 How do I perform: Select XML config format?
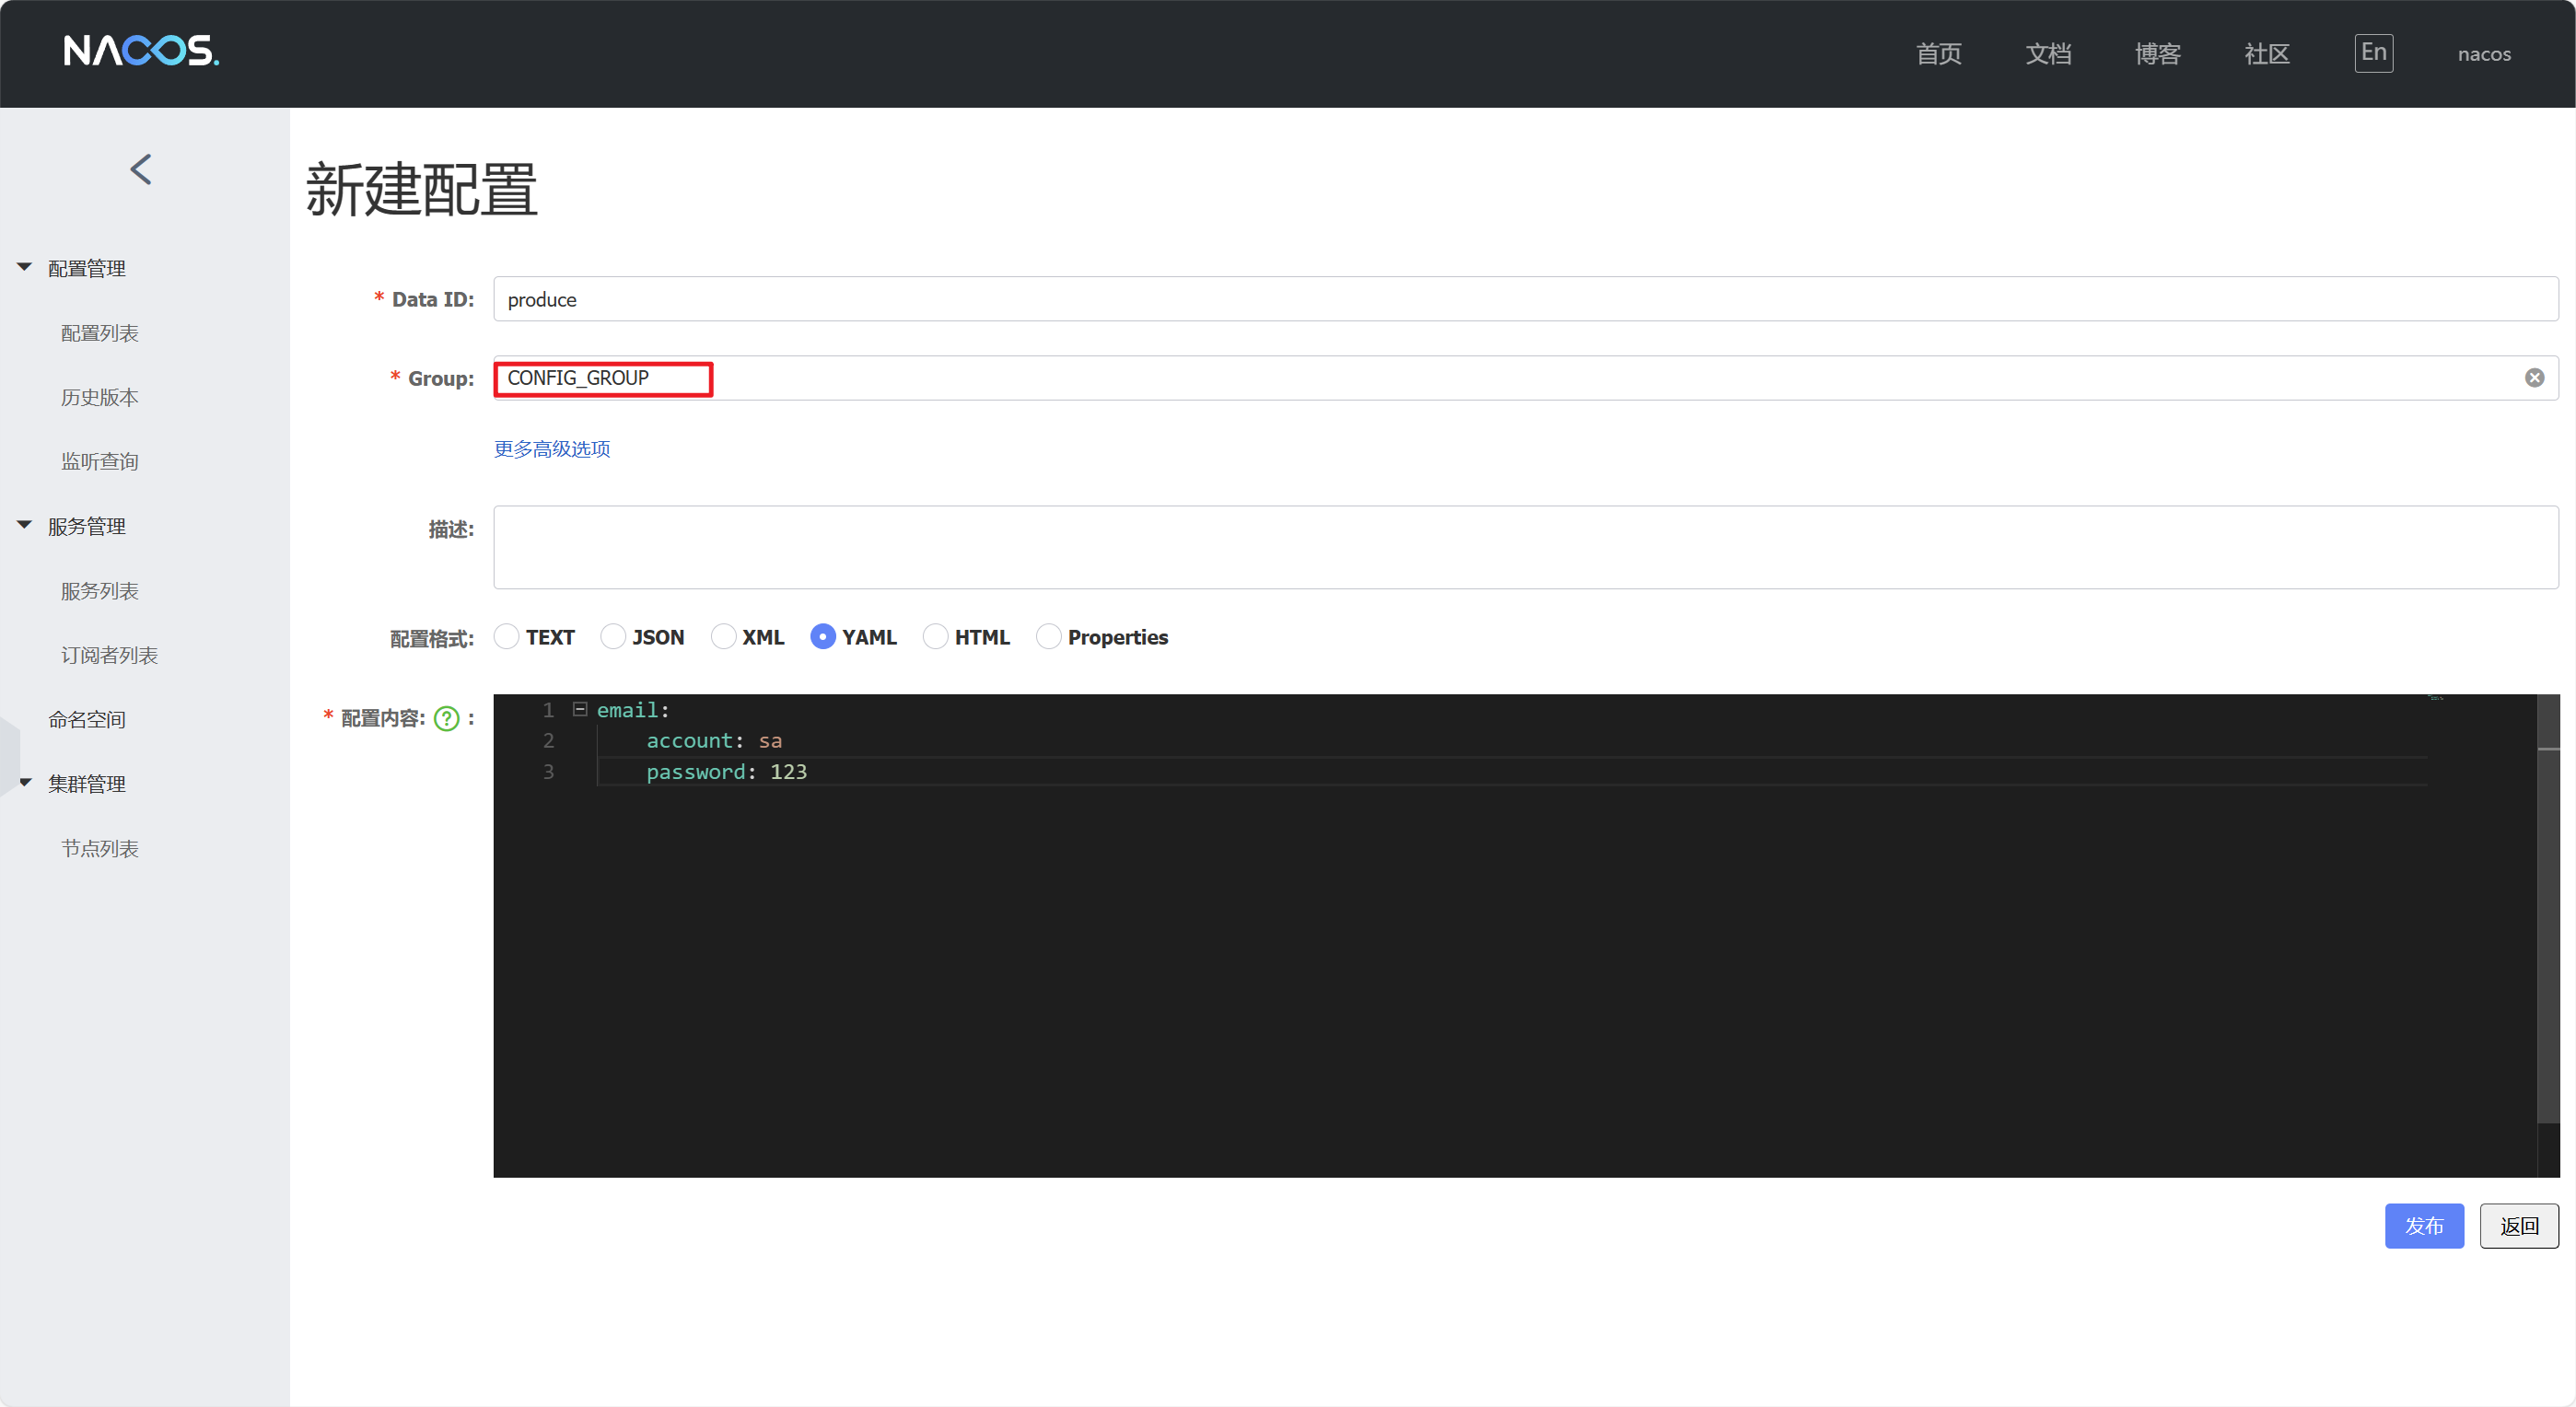[723, 637]
